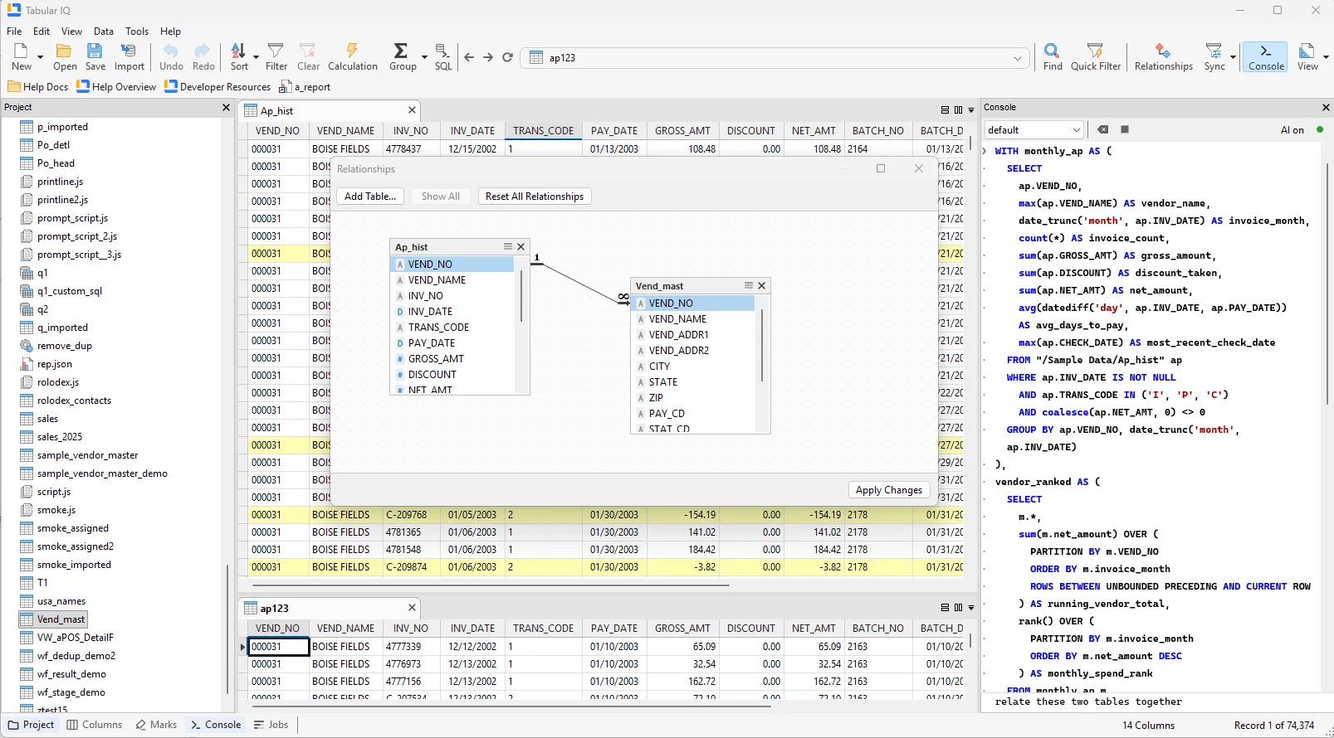Toggle the Console toolbar button

[x=1265, y=56]
